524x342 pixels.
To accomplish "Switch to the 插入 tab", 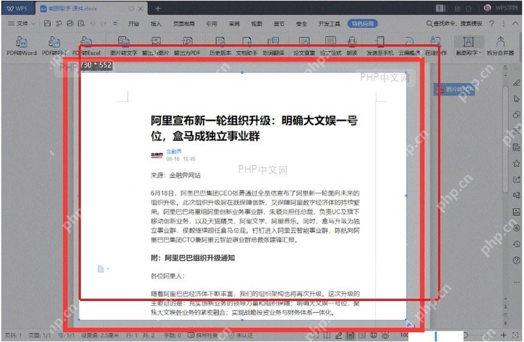I will click(156, 23).
